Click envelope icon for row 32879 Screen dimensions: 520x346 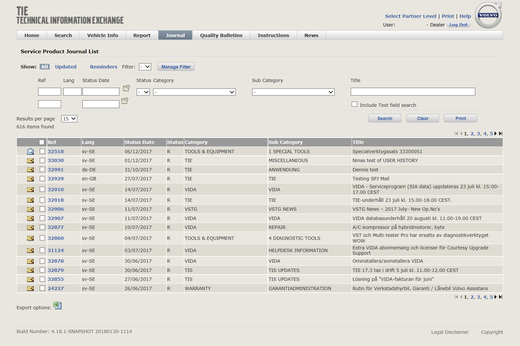tap(30, 271)
